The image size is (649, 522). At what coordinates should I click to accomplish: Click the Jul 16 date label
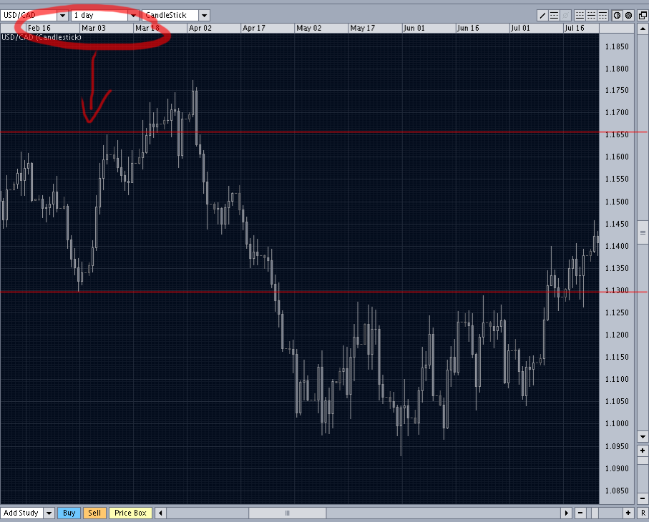575,28
